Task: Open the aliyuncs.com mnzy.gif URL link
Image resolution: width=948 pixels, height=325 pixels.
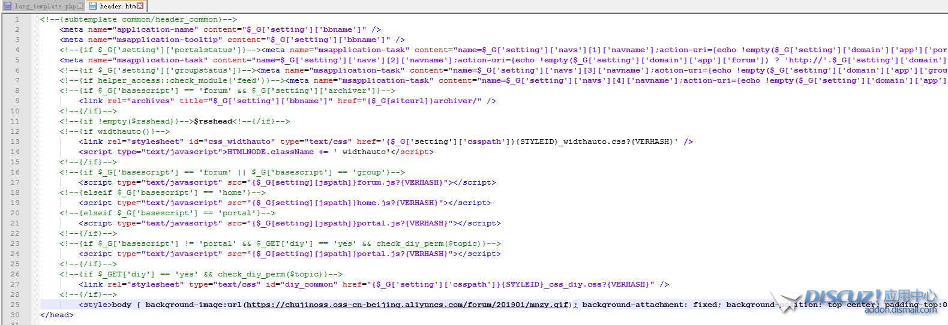Action: click(x=407, y=305)
